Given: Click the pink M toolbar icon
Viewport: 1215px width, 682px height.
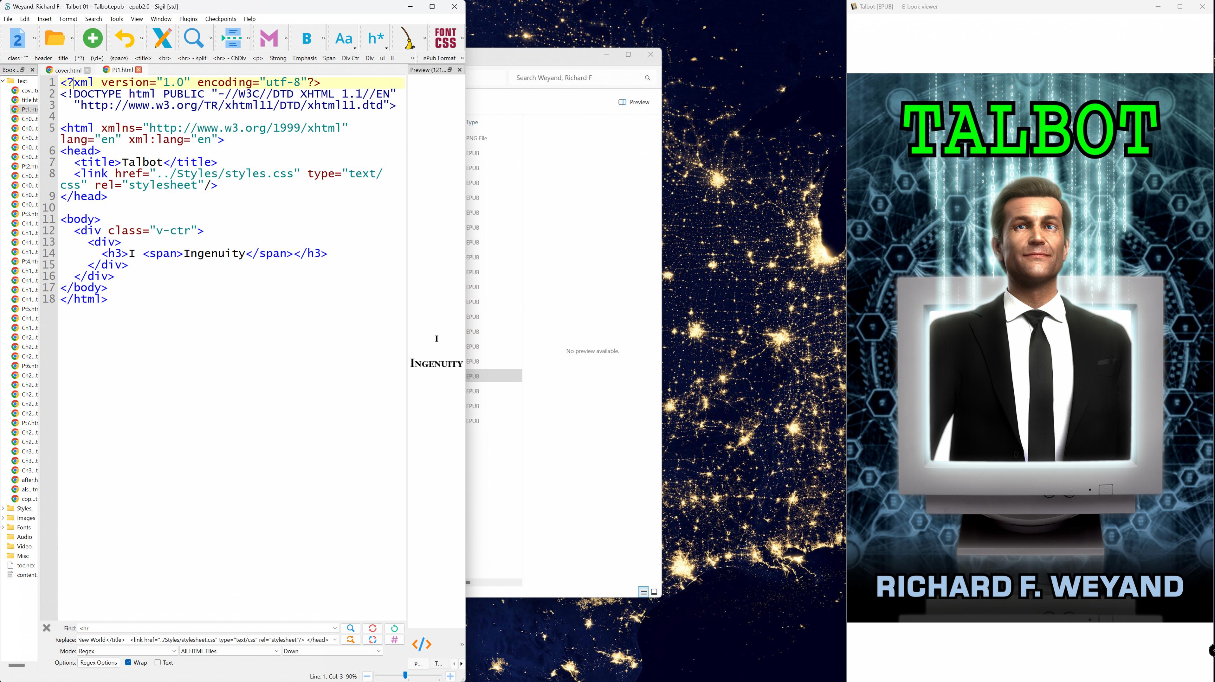Looking at the screenshot, I should click(x=269, y=38).
